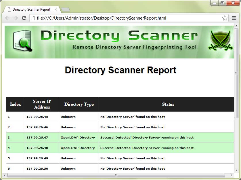Image resolution: width=241 pixels, height=180 pixels.
Task: Select IP address 137.99.26.47 cell
Action: 37,138
